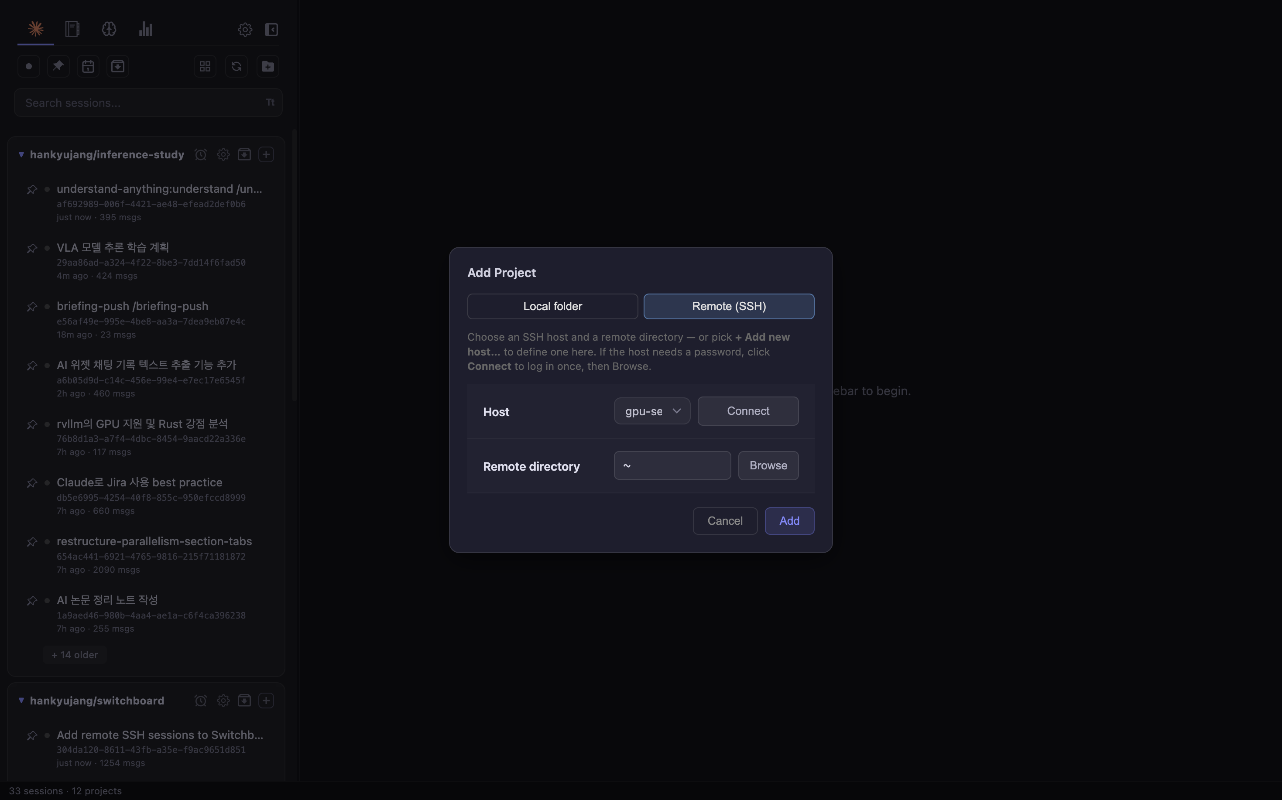Select the Local folder option
The height and width of the screenshot is (800, 1282).
pyautogui.click(x=552, y=306)
